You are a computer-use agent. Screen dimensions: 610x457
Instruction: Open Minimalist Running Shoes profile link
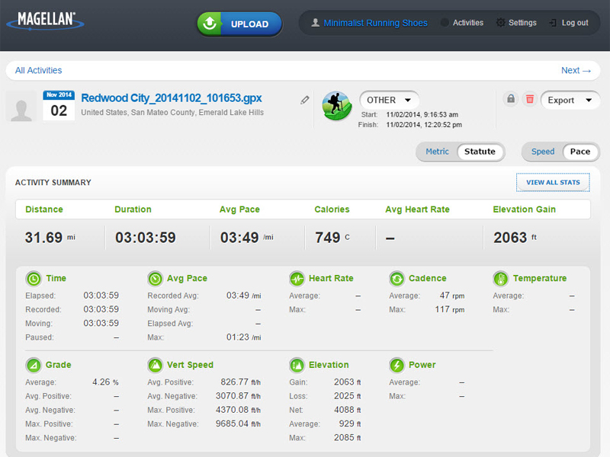pyautogui.click(x=375, y=23)
